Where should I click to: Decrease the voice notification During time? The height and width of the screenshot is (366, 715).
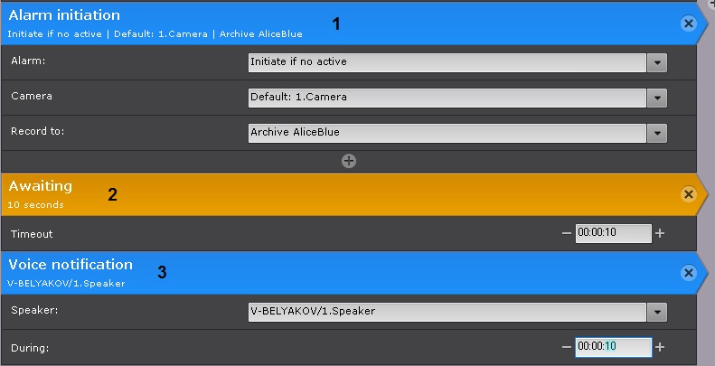click(567, 347)
